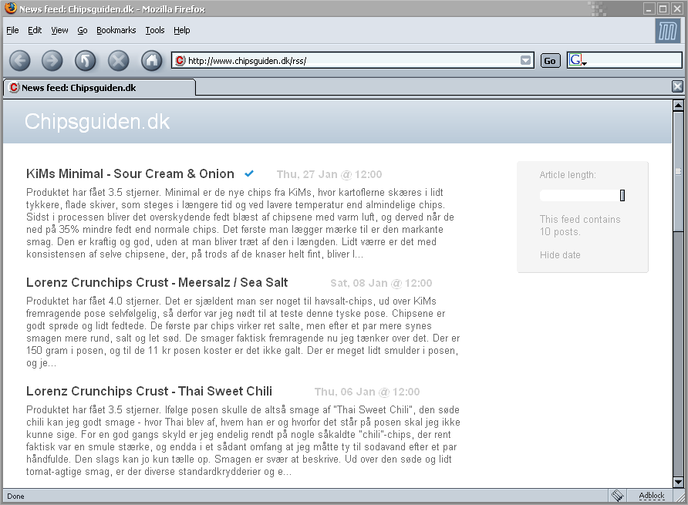This screenshot has height=505, width=688.
Task: Click the status bar icon left of Adblock
Action: click(x=617, y=495)
